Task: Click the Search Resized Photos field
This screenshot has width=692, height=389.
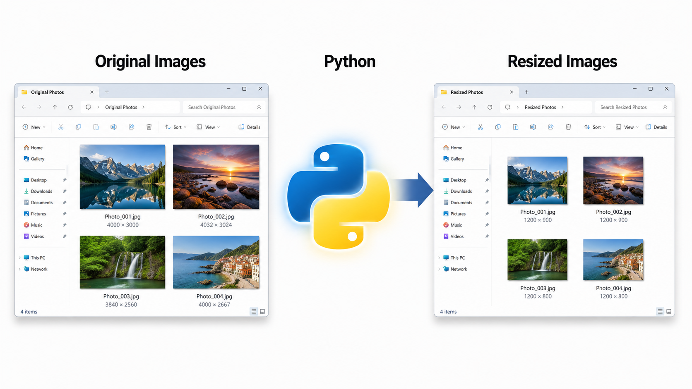Action: point(633,107)
